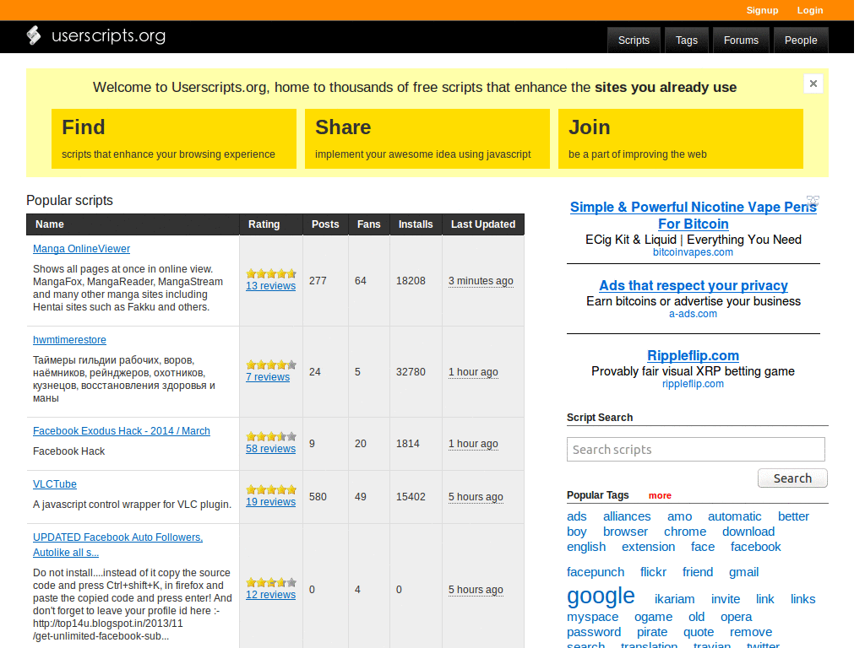Open UPDATED Facebook Auto Followers script
This screenshot has height=648, width=865.
click(117, 544)
